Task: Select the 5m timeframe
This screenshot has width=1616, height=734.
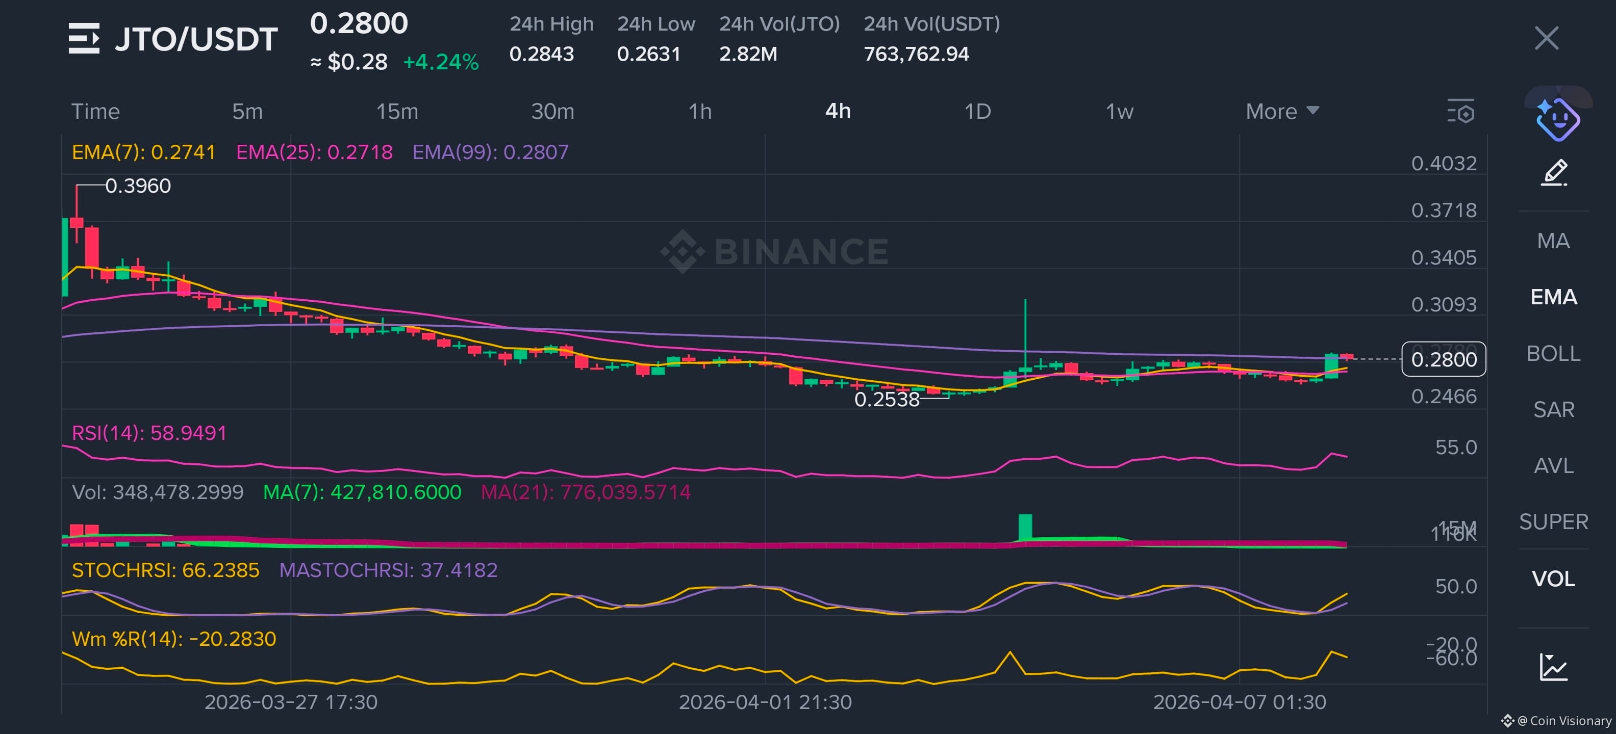Action: [x=247, y=112]
